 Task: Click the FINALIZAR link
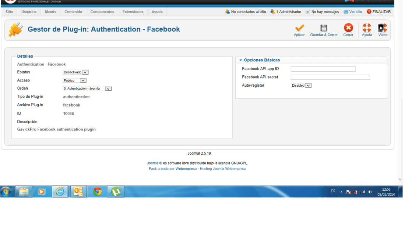click(x=381, y=12)
